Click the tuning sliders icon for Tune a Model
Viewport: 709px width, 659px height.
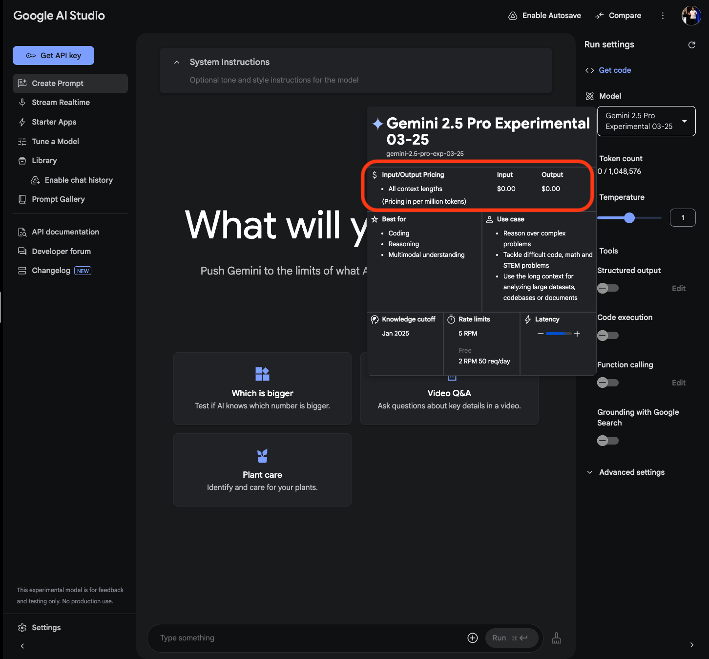[22, 142]
